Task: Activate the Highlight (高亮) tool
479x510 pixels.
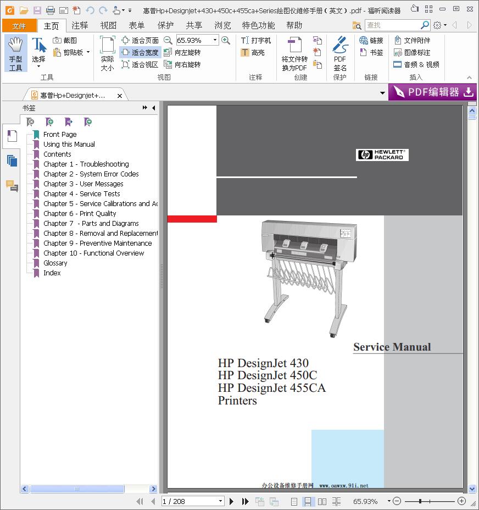Action: (x=253, y=52)
